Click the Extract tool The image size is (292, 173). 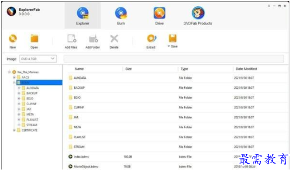(x=151, y=42)
